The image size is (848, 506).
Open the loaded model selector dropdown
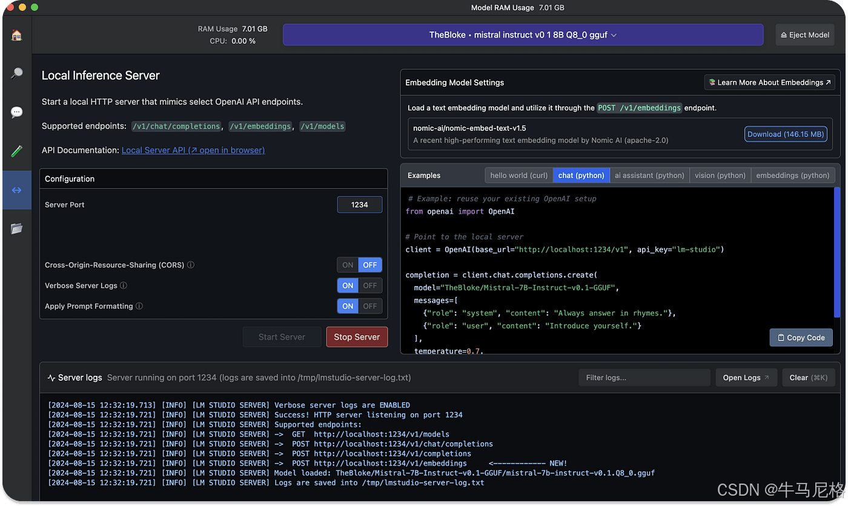(x=523, y=35)
